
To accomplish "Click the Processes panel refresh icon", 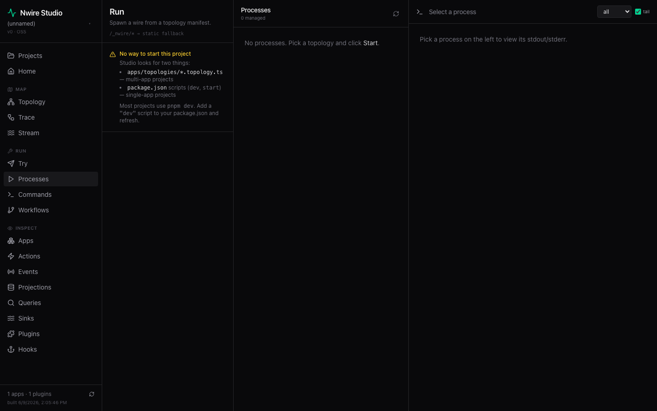I will pyautogui.click(x=396, y=14).
